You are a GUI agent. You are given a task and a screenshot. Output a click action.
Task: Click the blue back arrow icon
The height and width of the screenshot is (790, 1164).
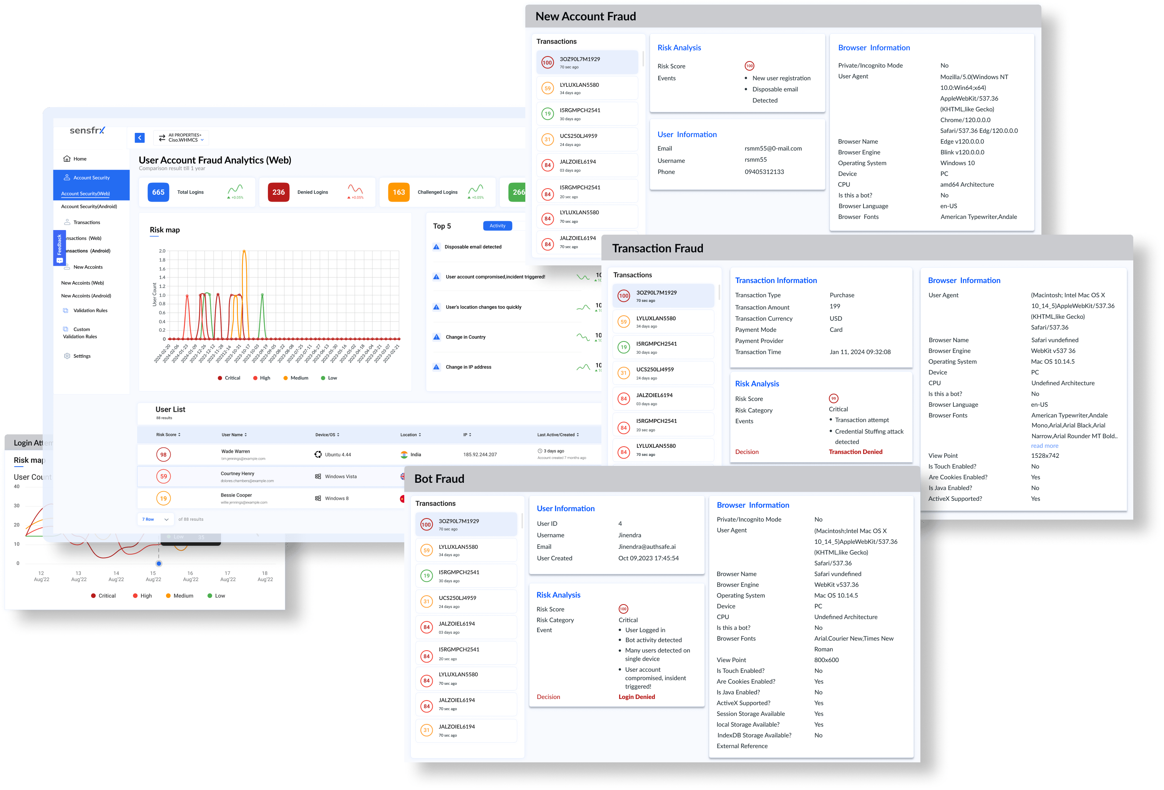click(x=140, y=137)
